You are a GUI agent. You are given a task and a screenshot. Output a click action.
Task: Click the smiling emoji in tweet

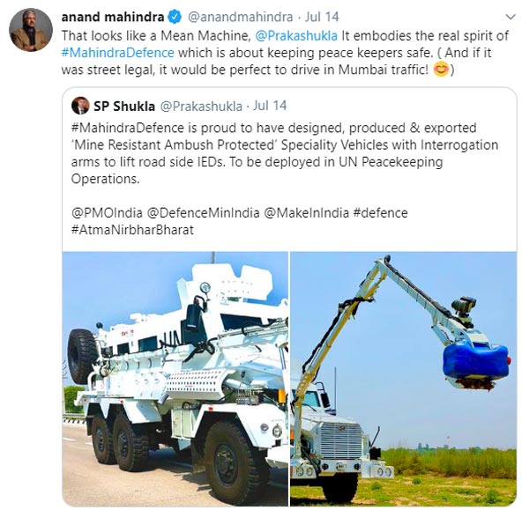pos(442,70)
